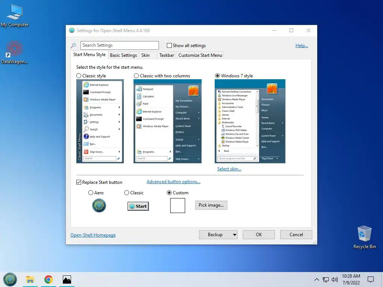Image resolution: width=383 pixels, height=287 pixels.
Task: Open the Skin tab
Action: point(145,55)
